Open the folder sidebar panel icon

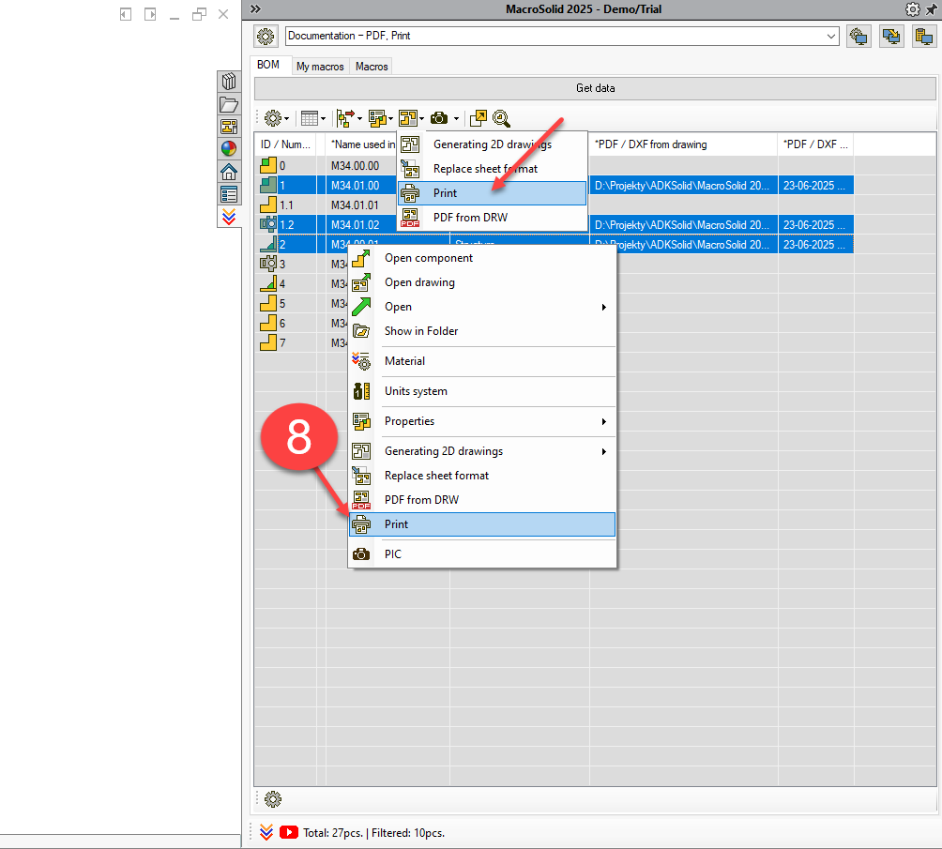click(229, 104)
